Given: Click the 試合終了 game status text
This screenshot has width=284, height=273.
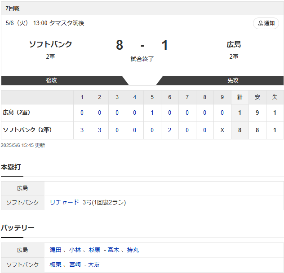Looking at the screenshot, I should tap(142, 59).
